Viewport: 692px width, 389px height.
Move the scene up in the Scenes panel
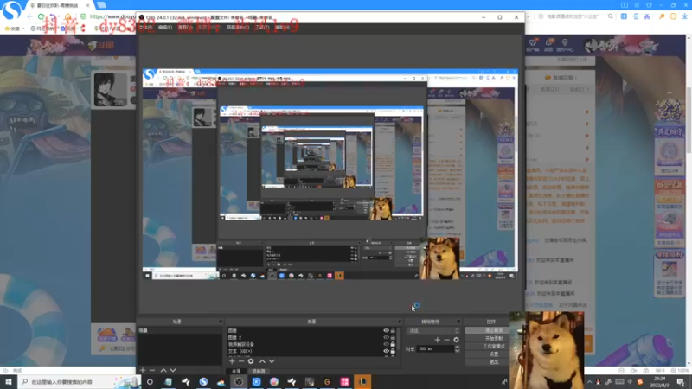pyautogui.click(x=163, y=370)
